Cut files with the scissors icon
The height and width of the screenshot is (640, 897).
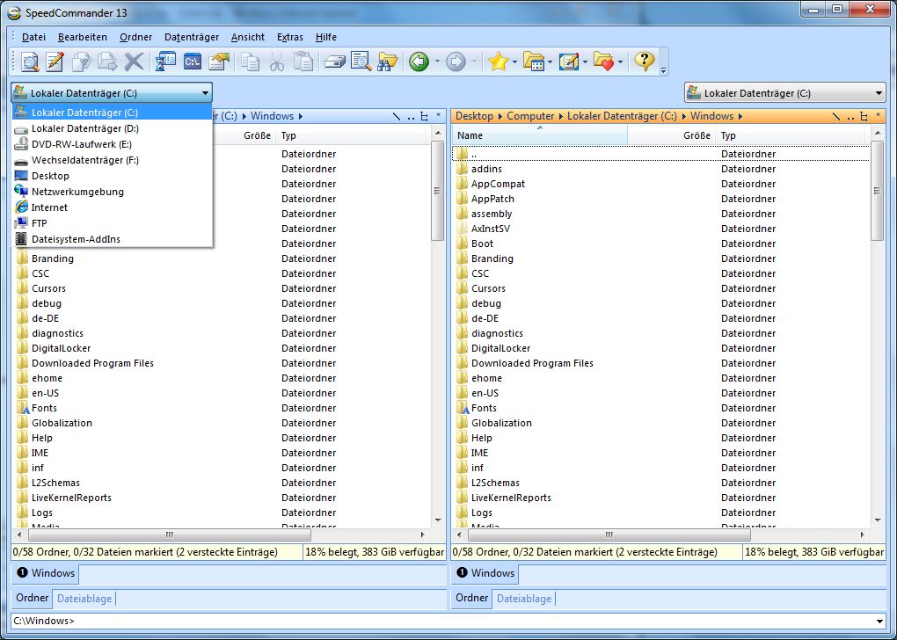point(278,62)
